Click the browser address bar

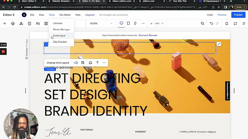(x=116, y=7)
